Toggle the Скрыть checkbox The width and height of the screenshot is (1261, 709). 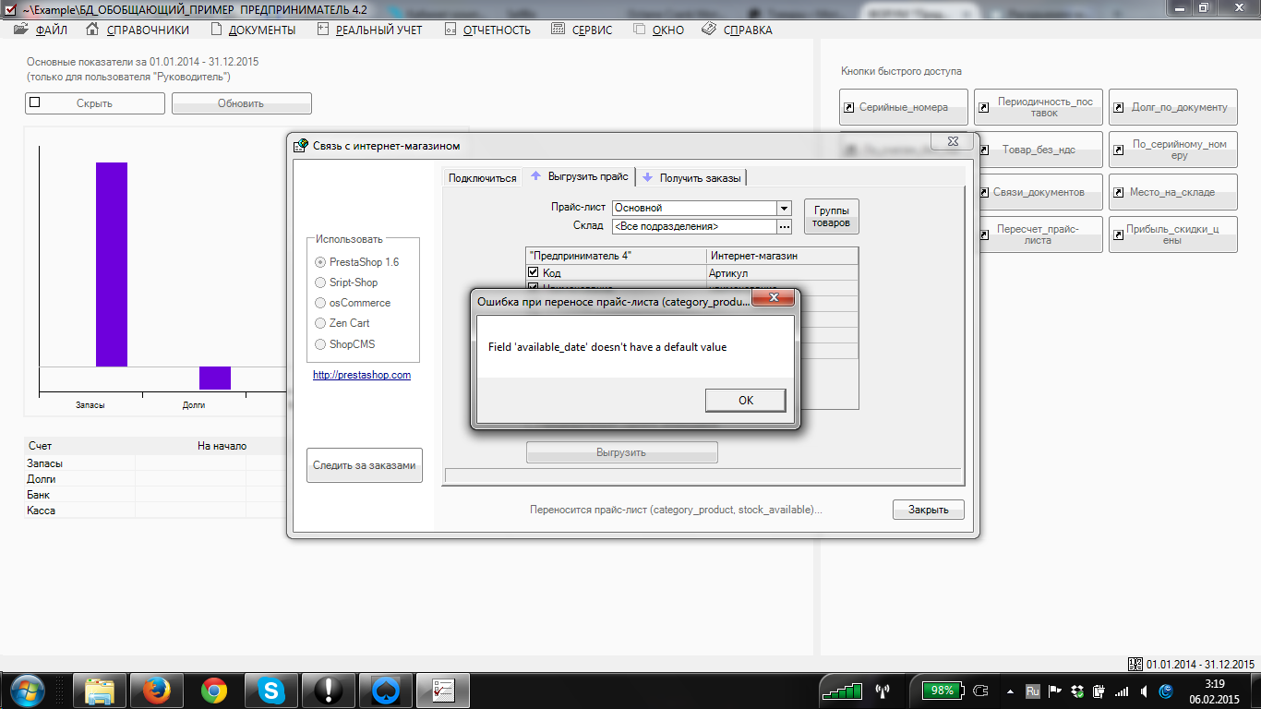click(35, 102)
